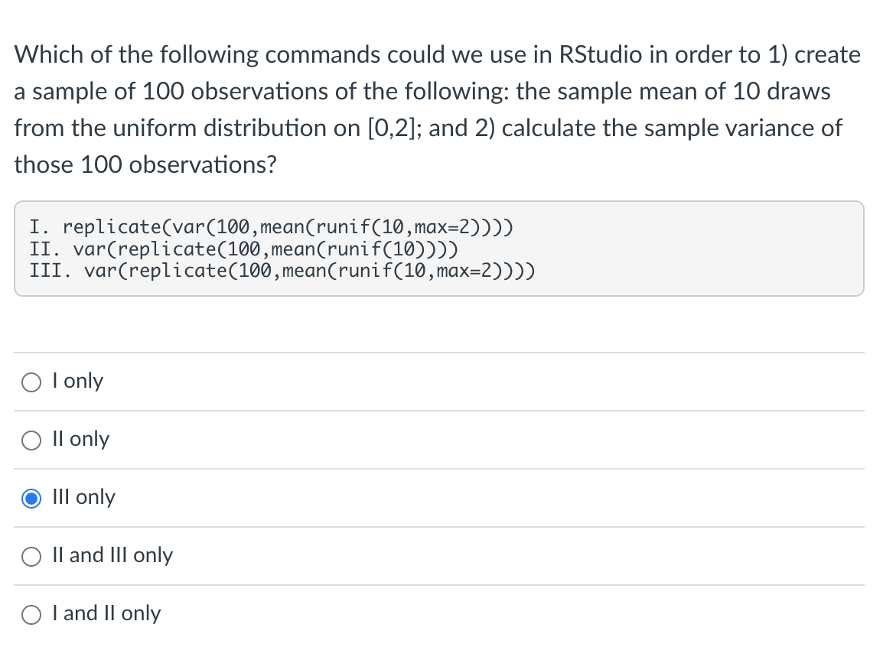
Task: Click the "II only" answer label text
Action: [80, 439]
